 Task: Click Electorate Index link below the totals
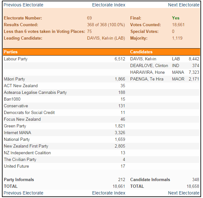click(109, 193)
